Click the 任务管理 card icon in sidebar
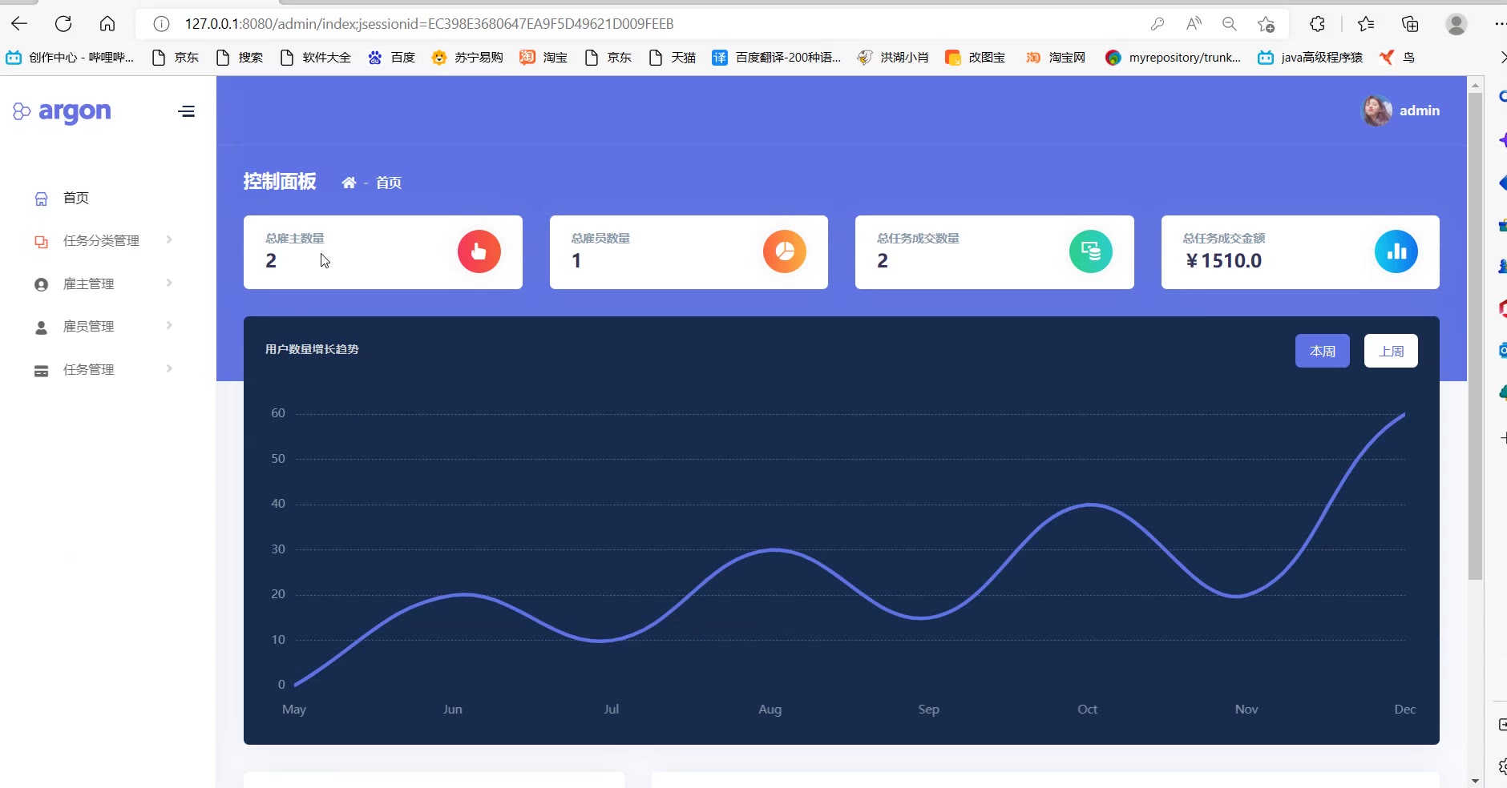The image size is (1507, 788). 41,370
